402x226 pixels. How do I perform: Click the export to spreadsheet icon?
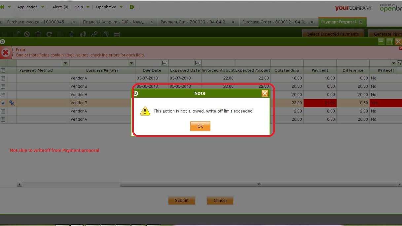60,34
